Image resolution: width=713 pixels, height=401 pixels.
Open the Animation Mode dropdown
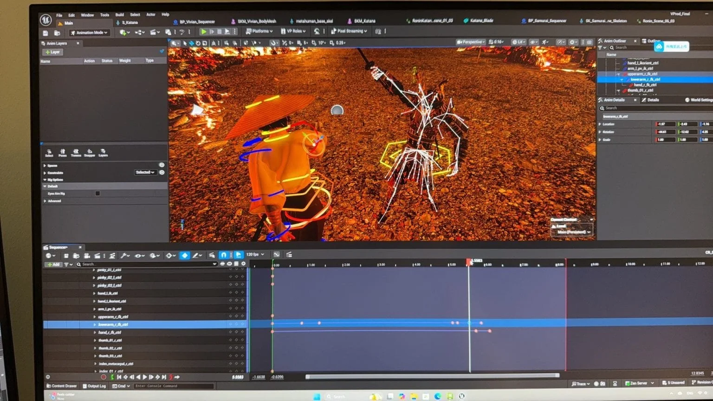90,32
